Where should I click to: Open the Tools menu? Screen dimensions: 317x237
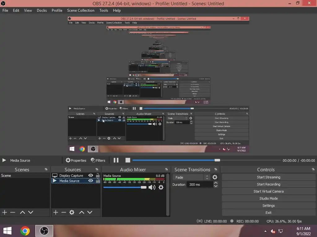coord(103,10)
